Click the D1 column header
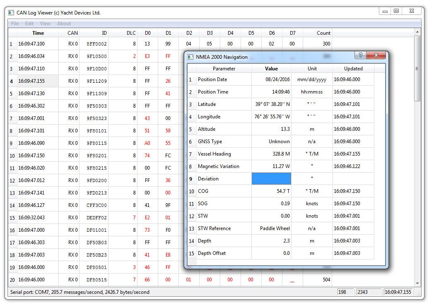Viewport: 429px width, 305px height. 168,33
